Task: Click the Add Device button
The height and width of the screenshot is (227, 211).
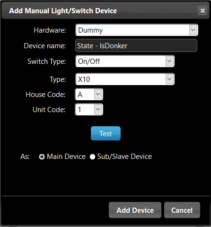Action: click(135, 210)
